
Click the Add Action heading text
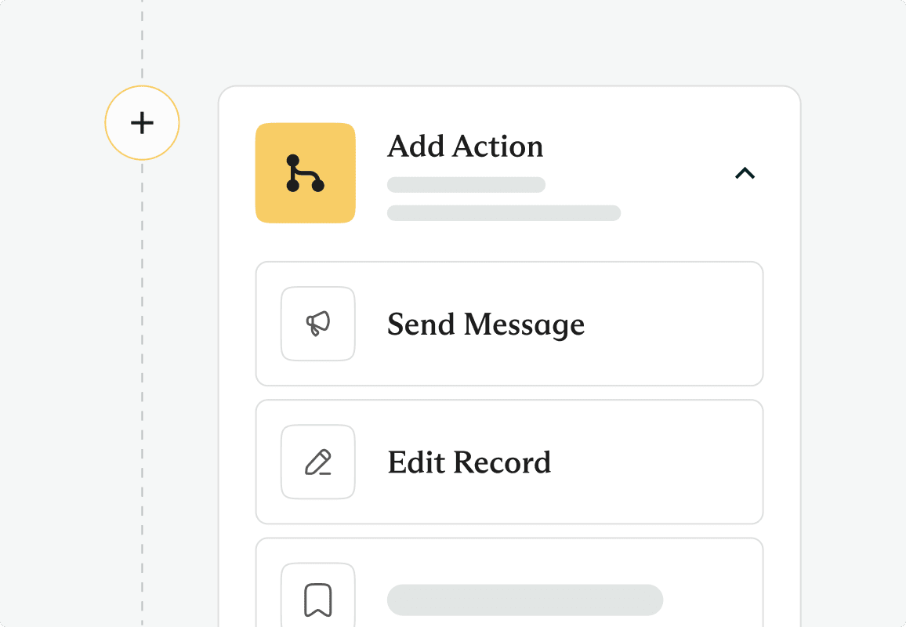point(465,147)
